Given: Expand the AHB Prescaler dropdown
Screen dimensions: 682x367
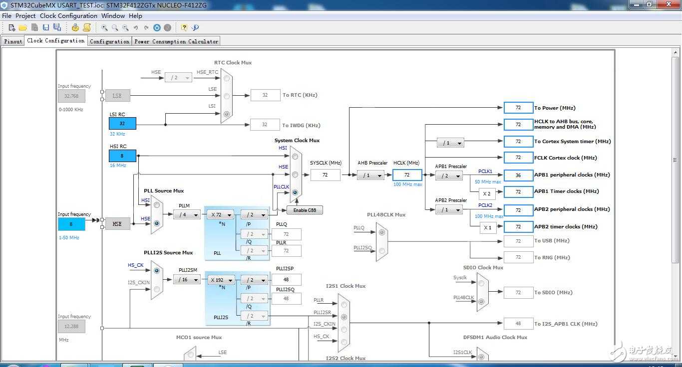Looking at the screenshot, I should coord(370,175).
